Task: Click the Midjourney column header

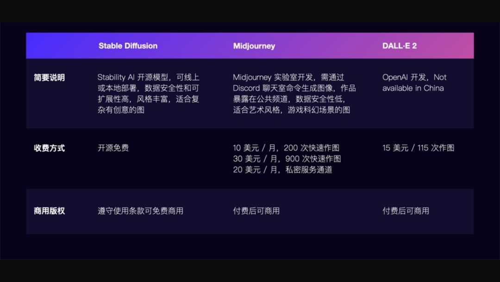Action: click(254, 46)
